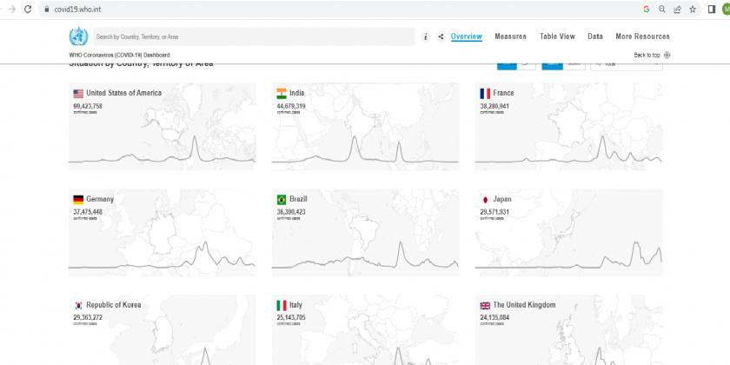Open the Total dropdown selector
This screenshot has height=365, width=730.
tap(626, 63)
